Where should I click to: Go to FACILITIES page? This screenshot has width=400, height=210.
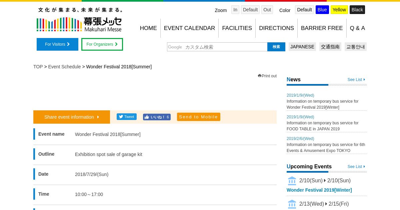[237, 28]
